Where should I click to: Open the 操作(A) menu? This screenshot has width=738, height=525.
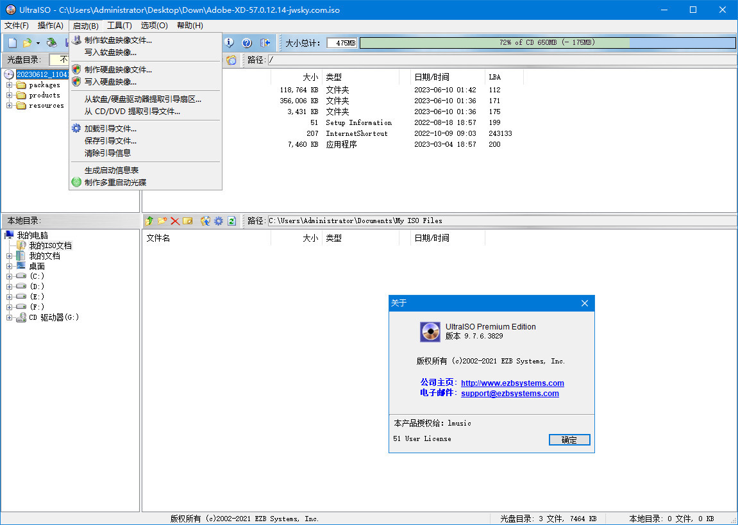51,26
